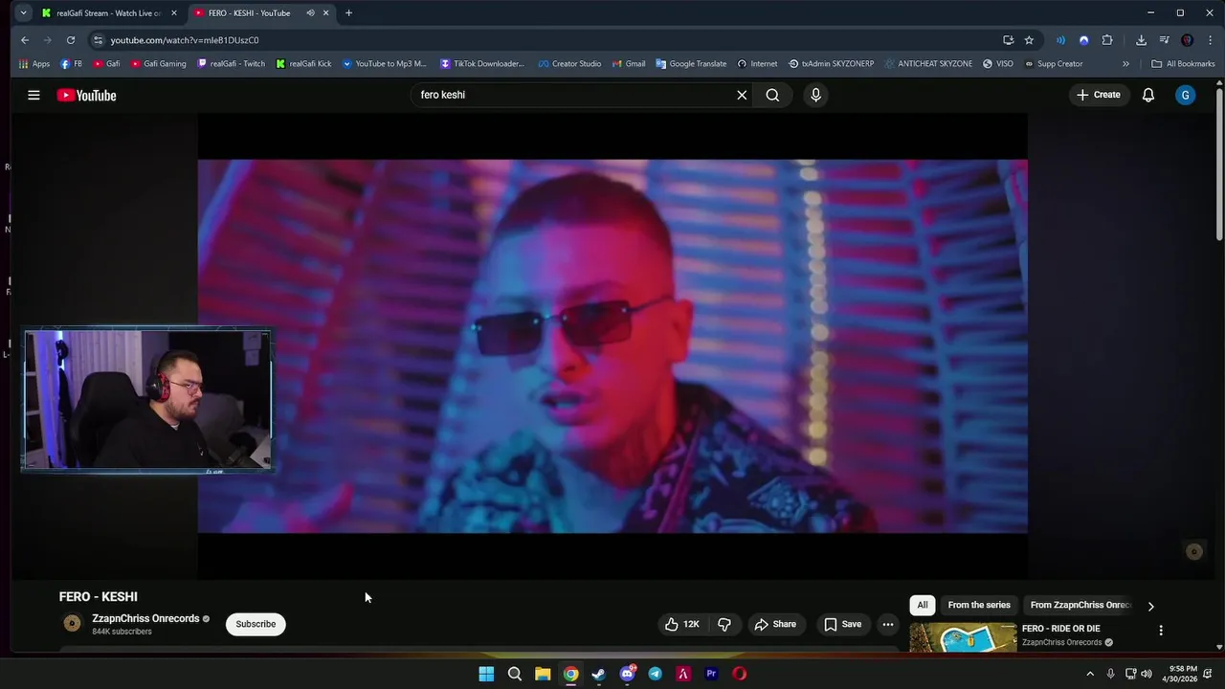Select the FERO - KESHI YouTube tab
1225x689 pixels.
(x=249, y=13)
